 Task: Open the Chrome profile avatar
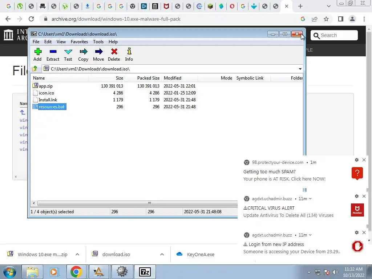pos(352,19)
